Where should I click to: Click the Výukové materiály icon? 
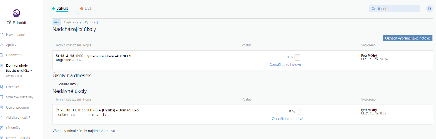click(x=2, y=97)
